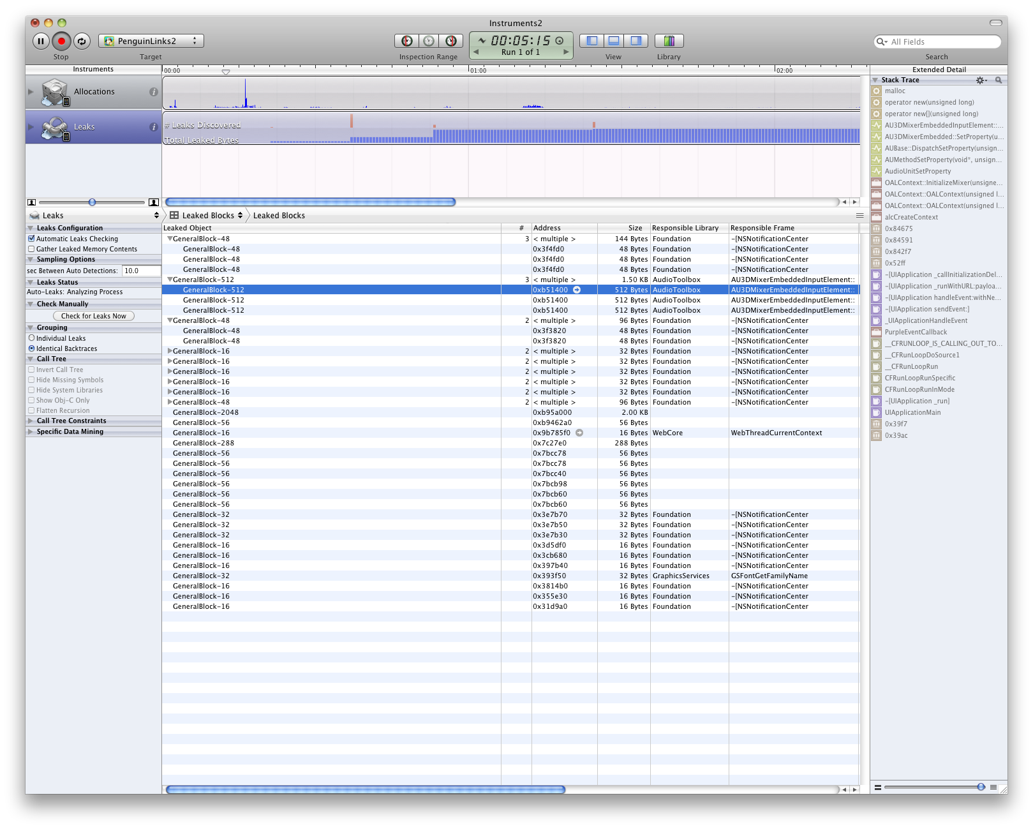
Task: Expand the Call Tree Constraints section
Action: (31, 421)
